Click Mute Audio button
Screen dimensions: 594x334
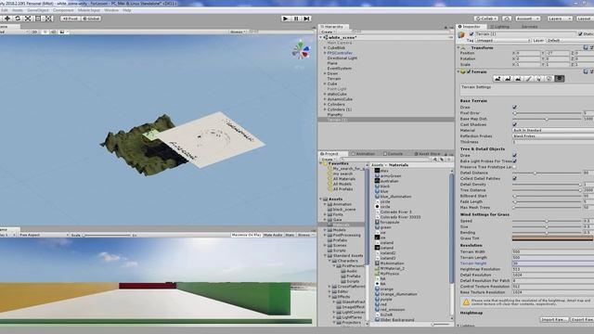pos(273,235)
